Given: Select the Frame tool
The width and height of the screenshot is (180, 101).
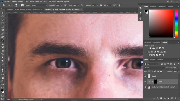Looking at the screenshot, I should pos(3,30).
